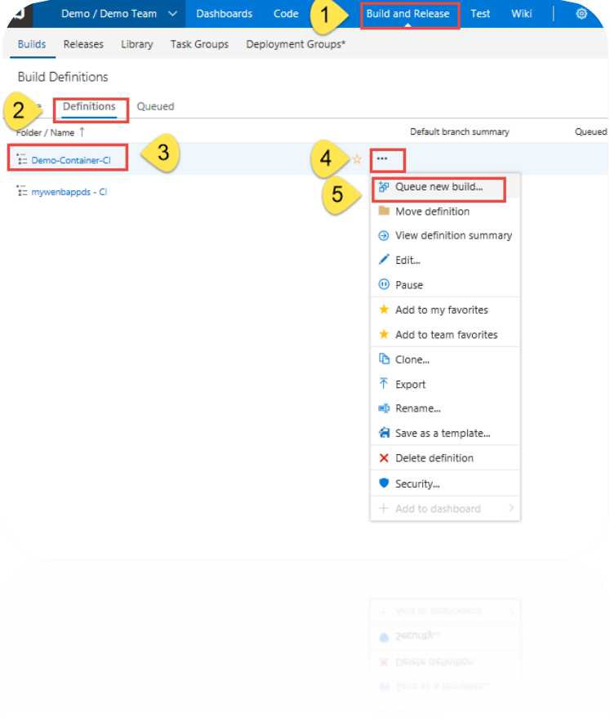This screenshot has width=610, height=722.
Task: Choose Pause from context menu
Action: [x=445, y=284]
